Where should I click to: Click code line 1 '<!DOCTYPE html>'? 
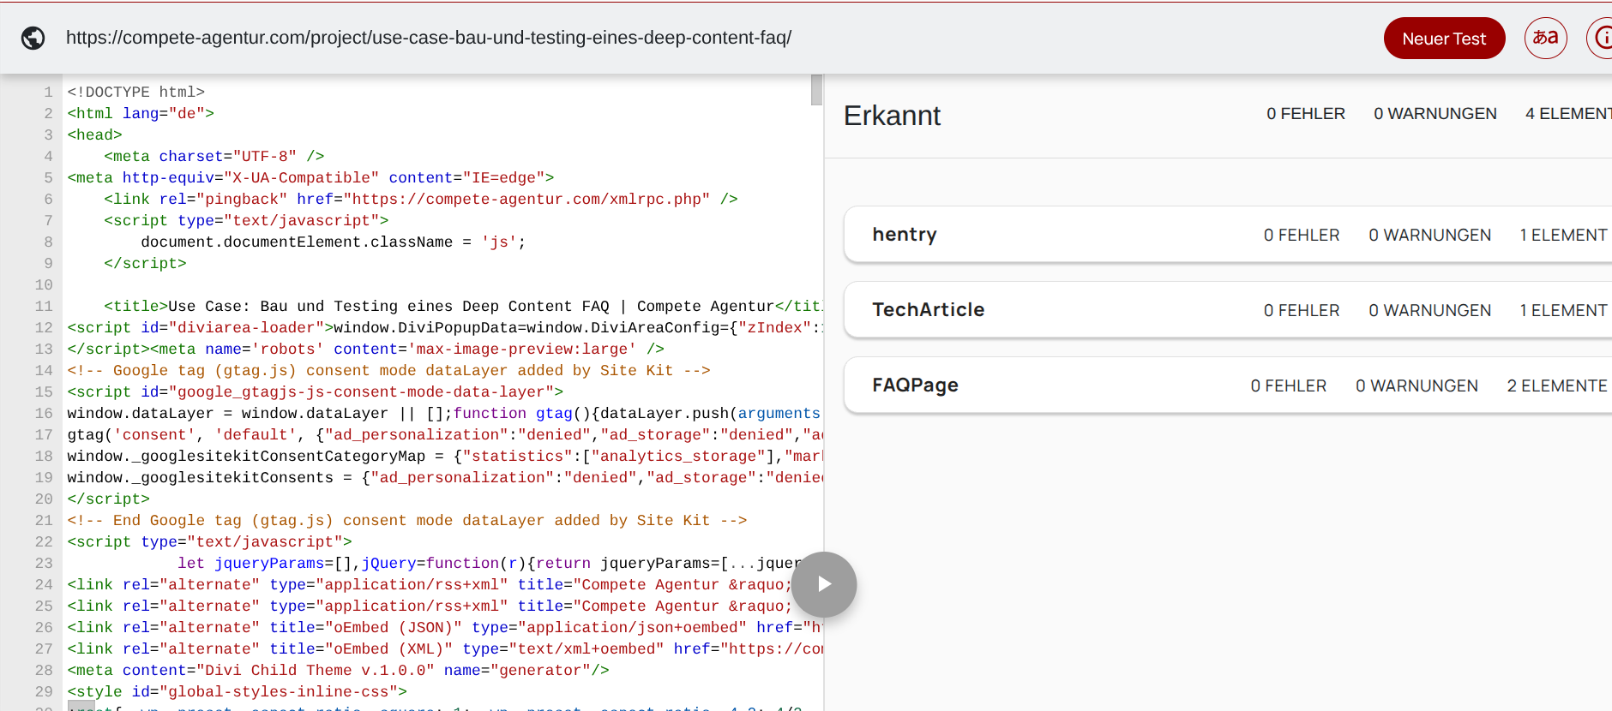(136, 92)
